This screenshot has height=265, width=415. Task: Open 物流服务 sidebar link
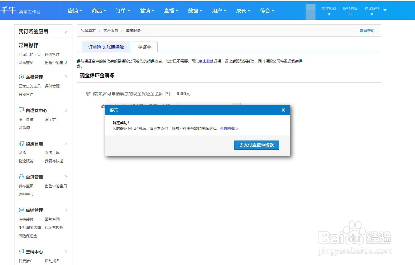click(26, 161)
